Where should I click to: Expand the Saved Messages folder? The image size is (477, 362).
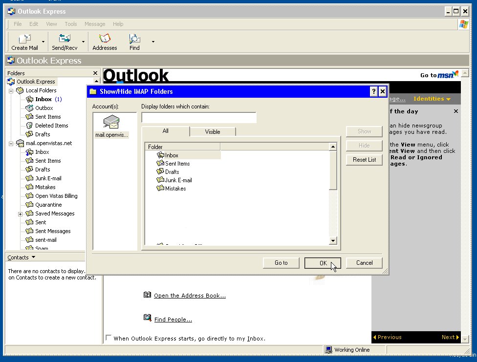(x=20, y=214)
